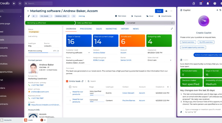The height and width of the screenshot is (123, 222).
Task: Select the Marketing qualified lead stage
Action: [x=50, y=23]
